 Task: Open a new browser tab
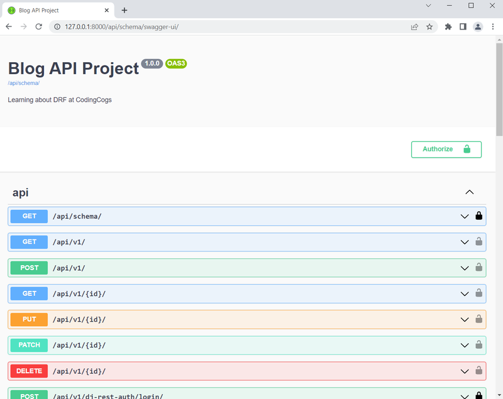(124, 11)
